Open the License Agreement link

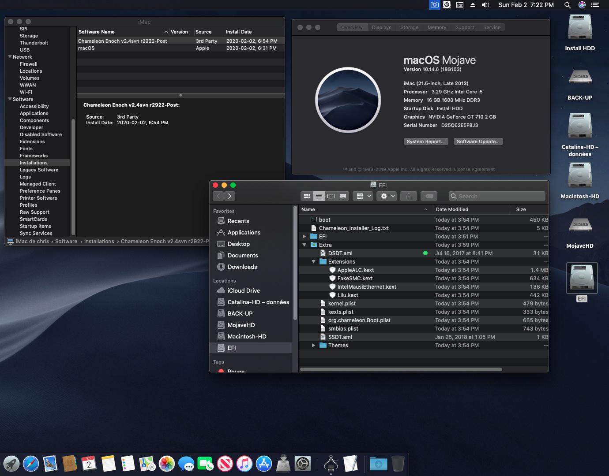(474, 169)
